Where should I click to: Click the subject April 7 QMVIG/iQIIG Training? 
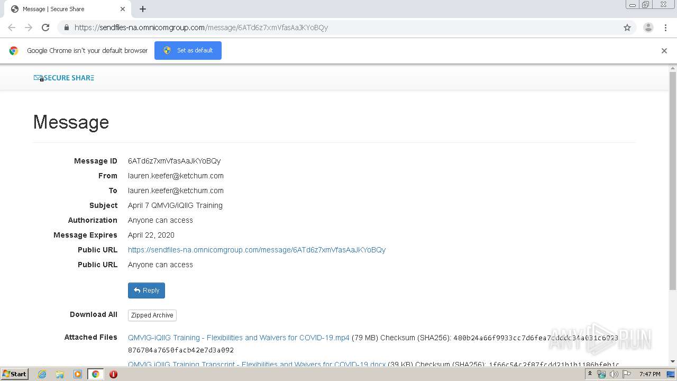click(x=175, y=205)
